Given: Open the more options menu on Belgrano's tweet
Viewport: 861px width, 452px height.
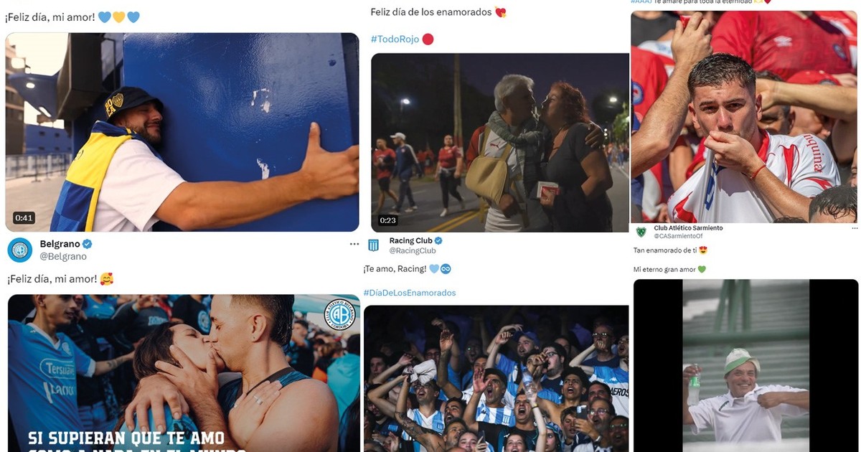Looking at the screenshot, I should click(x=354, y=244).
